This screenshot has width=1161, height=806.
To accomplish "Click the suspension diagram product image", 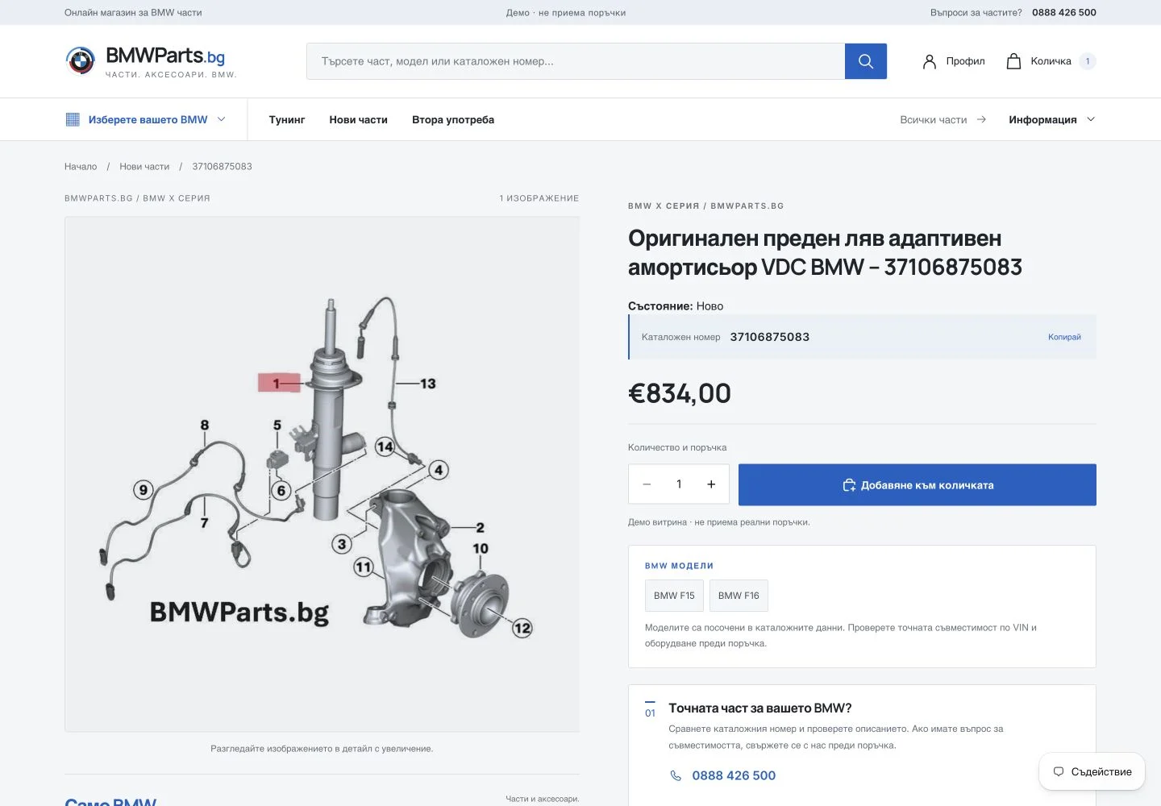I will (x=322, y=474).
